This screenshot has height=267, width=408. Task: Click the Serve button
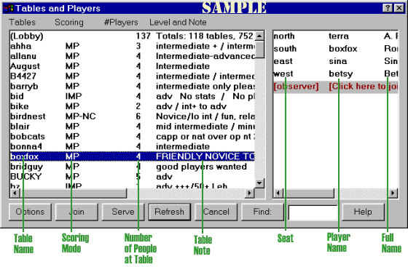pyautogui.click(x=123, y=212)
